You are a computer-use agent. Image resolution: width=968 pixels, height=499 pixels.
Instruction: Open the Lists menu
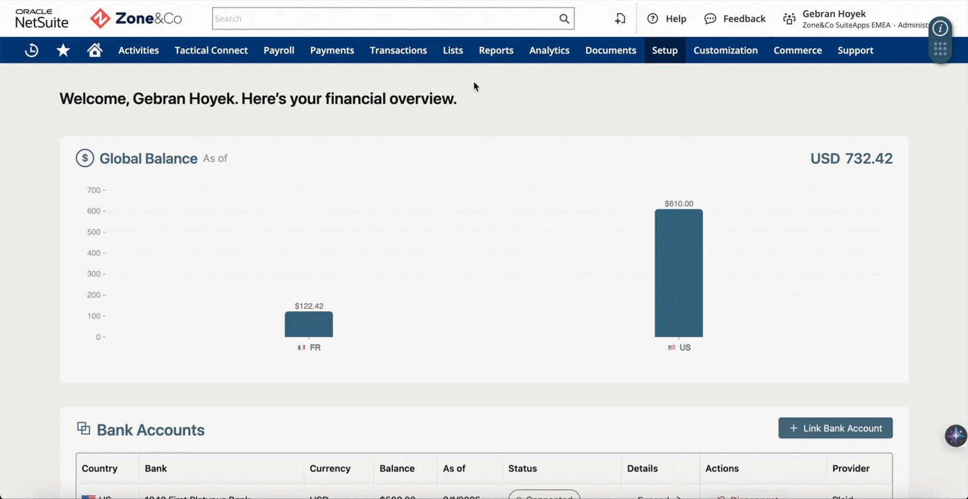click(453, 50)
